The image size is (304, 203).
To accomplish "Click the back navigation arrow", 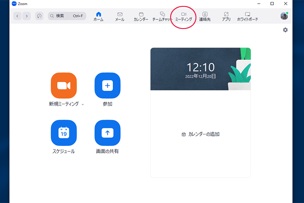I will pos(17,16).
